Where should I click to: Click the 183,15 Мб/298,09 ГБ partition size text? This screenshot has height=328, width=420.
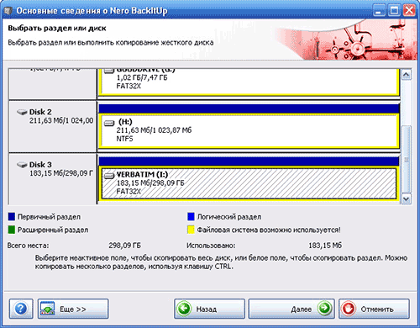150,183
